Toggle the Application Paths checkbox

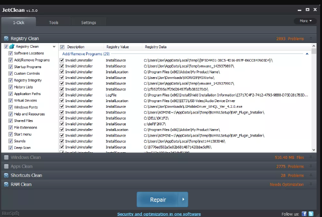pyautogui.click(x=10, y=94)
